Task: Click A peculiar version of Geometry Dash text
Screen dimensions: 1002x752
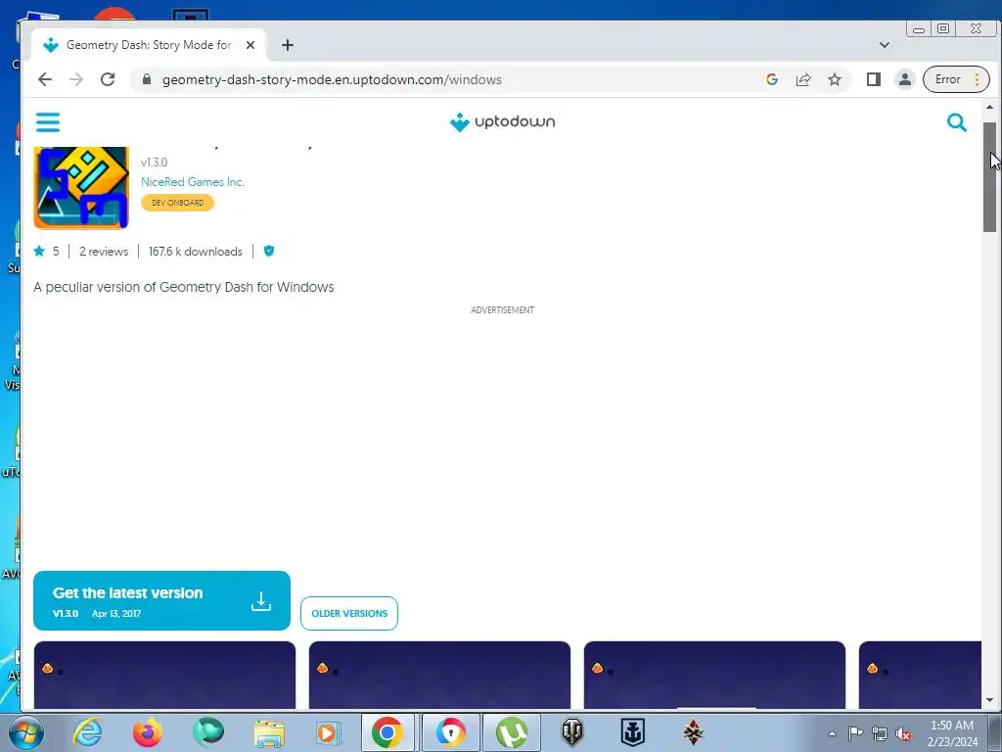Action: [x=183, y=287]
